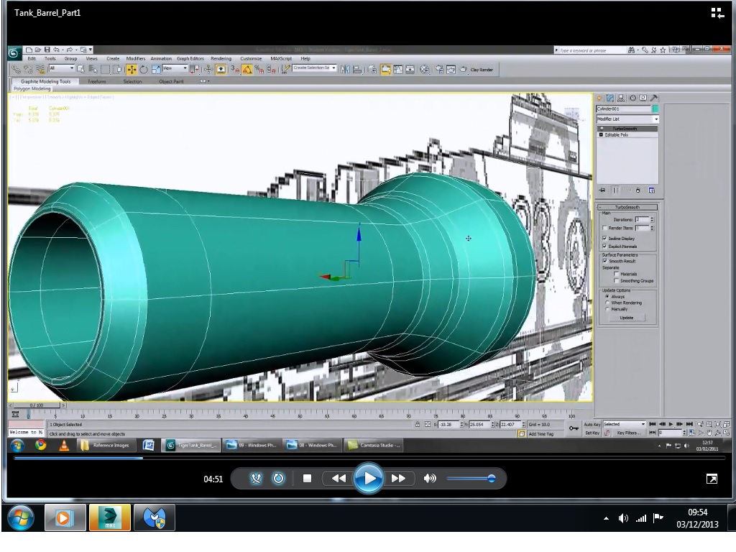Select the When Rendering radio option
736x552 pixels.
click(x=607, y=303)
